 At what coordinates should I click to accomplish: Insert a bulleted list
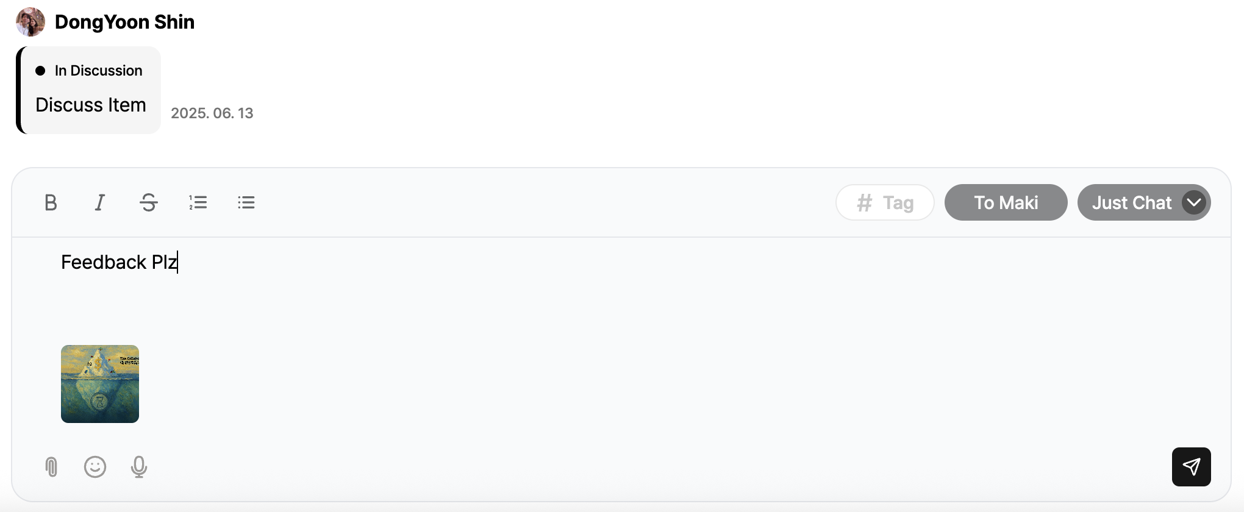246,202
